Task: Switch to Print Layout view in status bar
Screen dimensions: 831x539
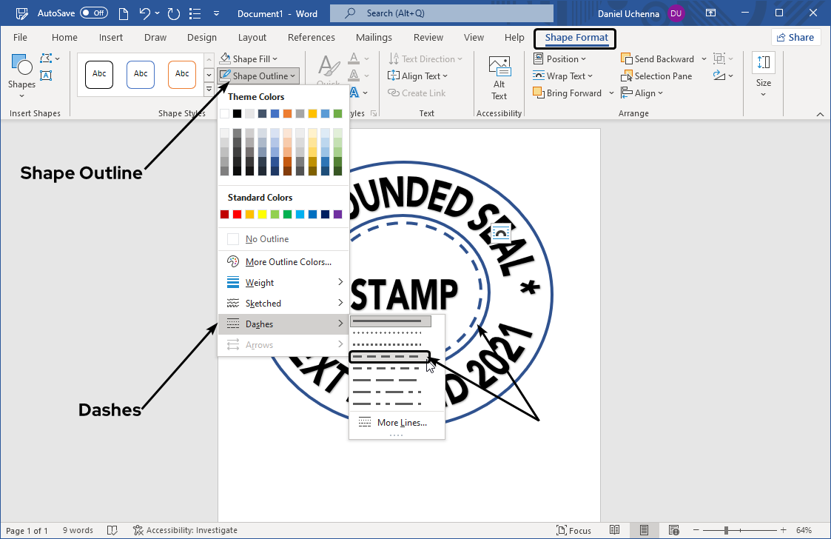Action: 645,530
